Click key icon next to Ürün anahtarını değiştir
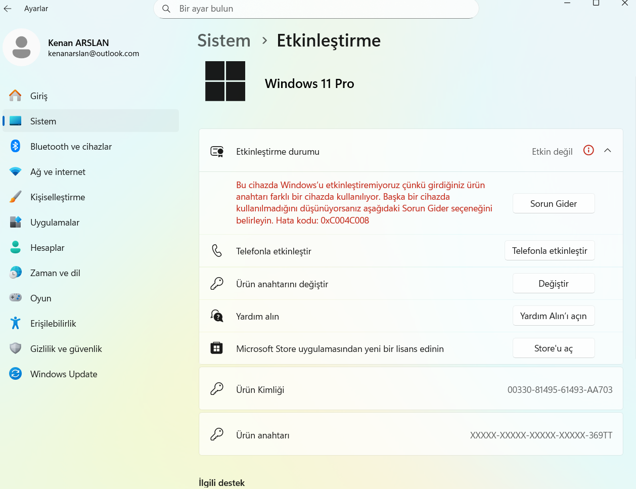 (217, 284)
